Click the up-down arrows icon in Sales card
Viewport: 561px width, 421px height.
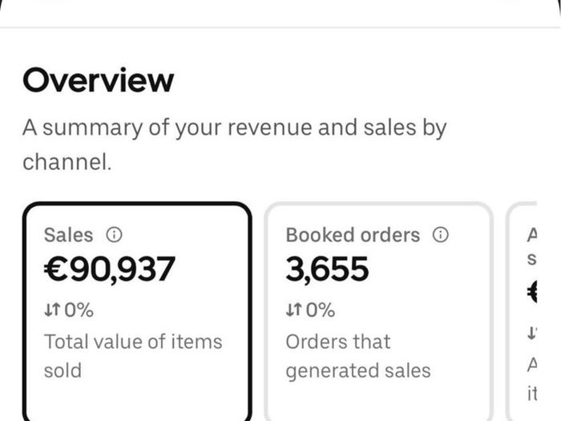pyautogui.click(x=53, y=310)
